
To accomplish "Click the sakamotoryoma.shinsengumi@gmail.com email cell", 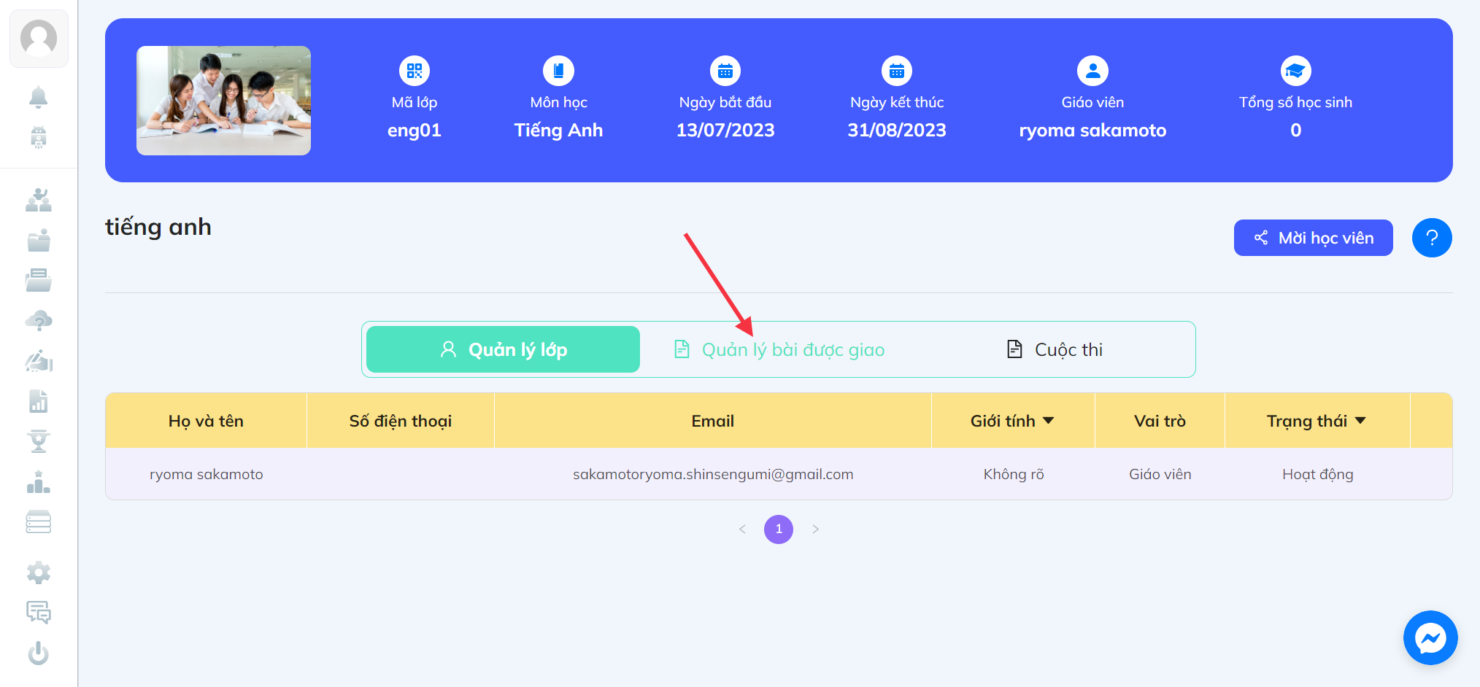I will (x=713, y=474).
